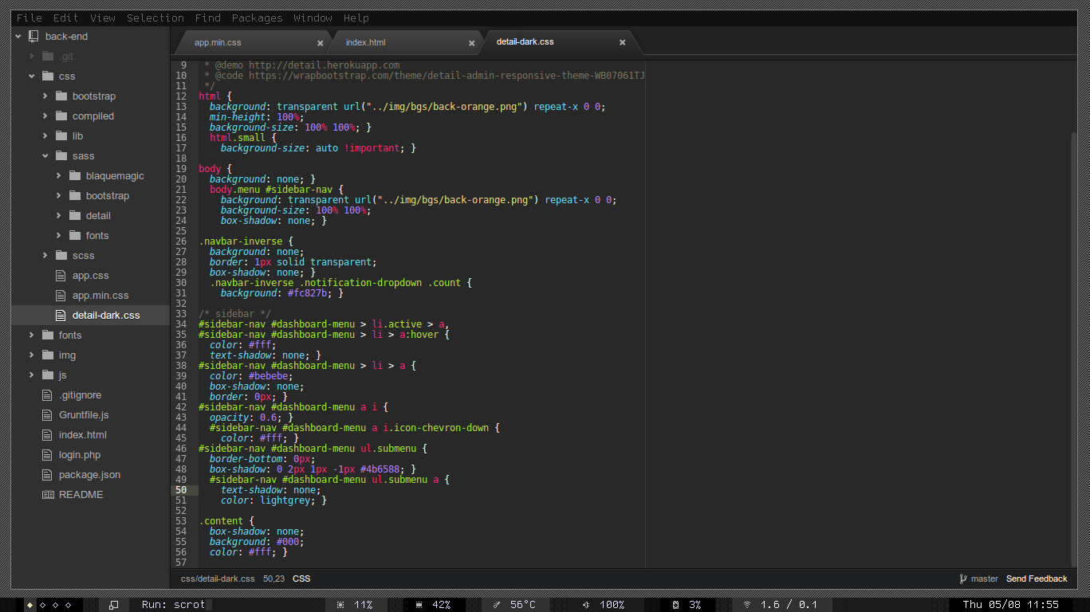Screen dimensions: 1090x612
Task: Click the network 1.6 / 0.1 icon
Action: [748, 604]
